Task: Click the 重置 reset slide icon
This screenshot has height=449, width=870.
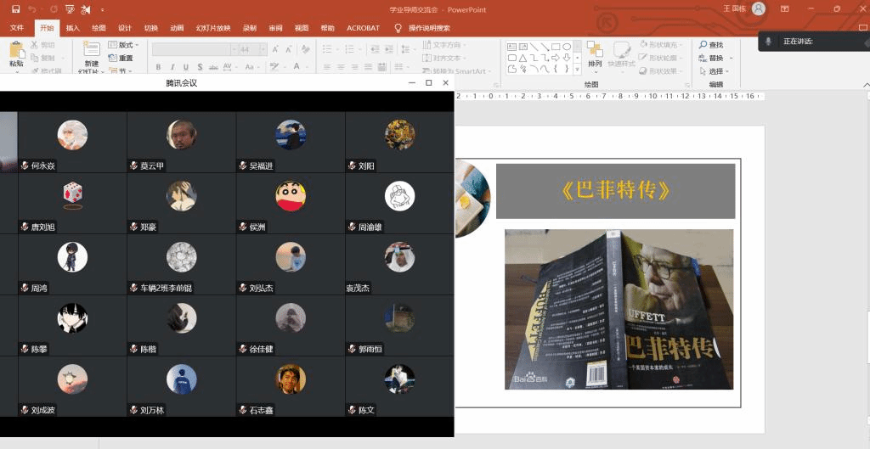Action: tap(113, 59)
